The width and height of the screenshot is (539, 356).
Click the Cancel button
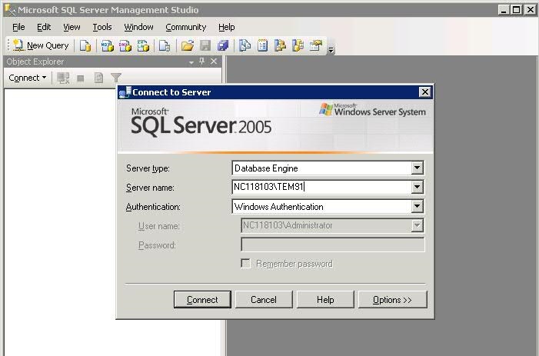tap(264, 300)
